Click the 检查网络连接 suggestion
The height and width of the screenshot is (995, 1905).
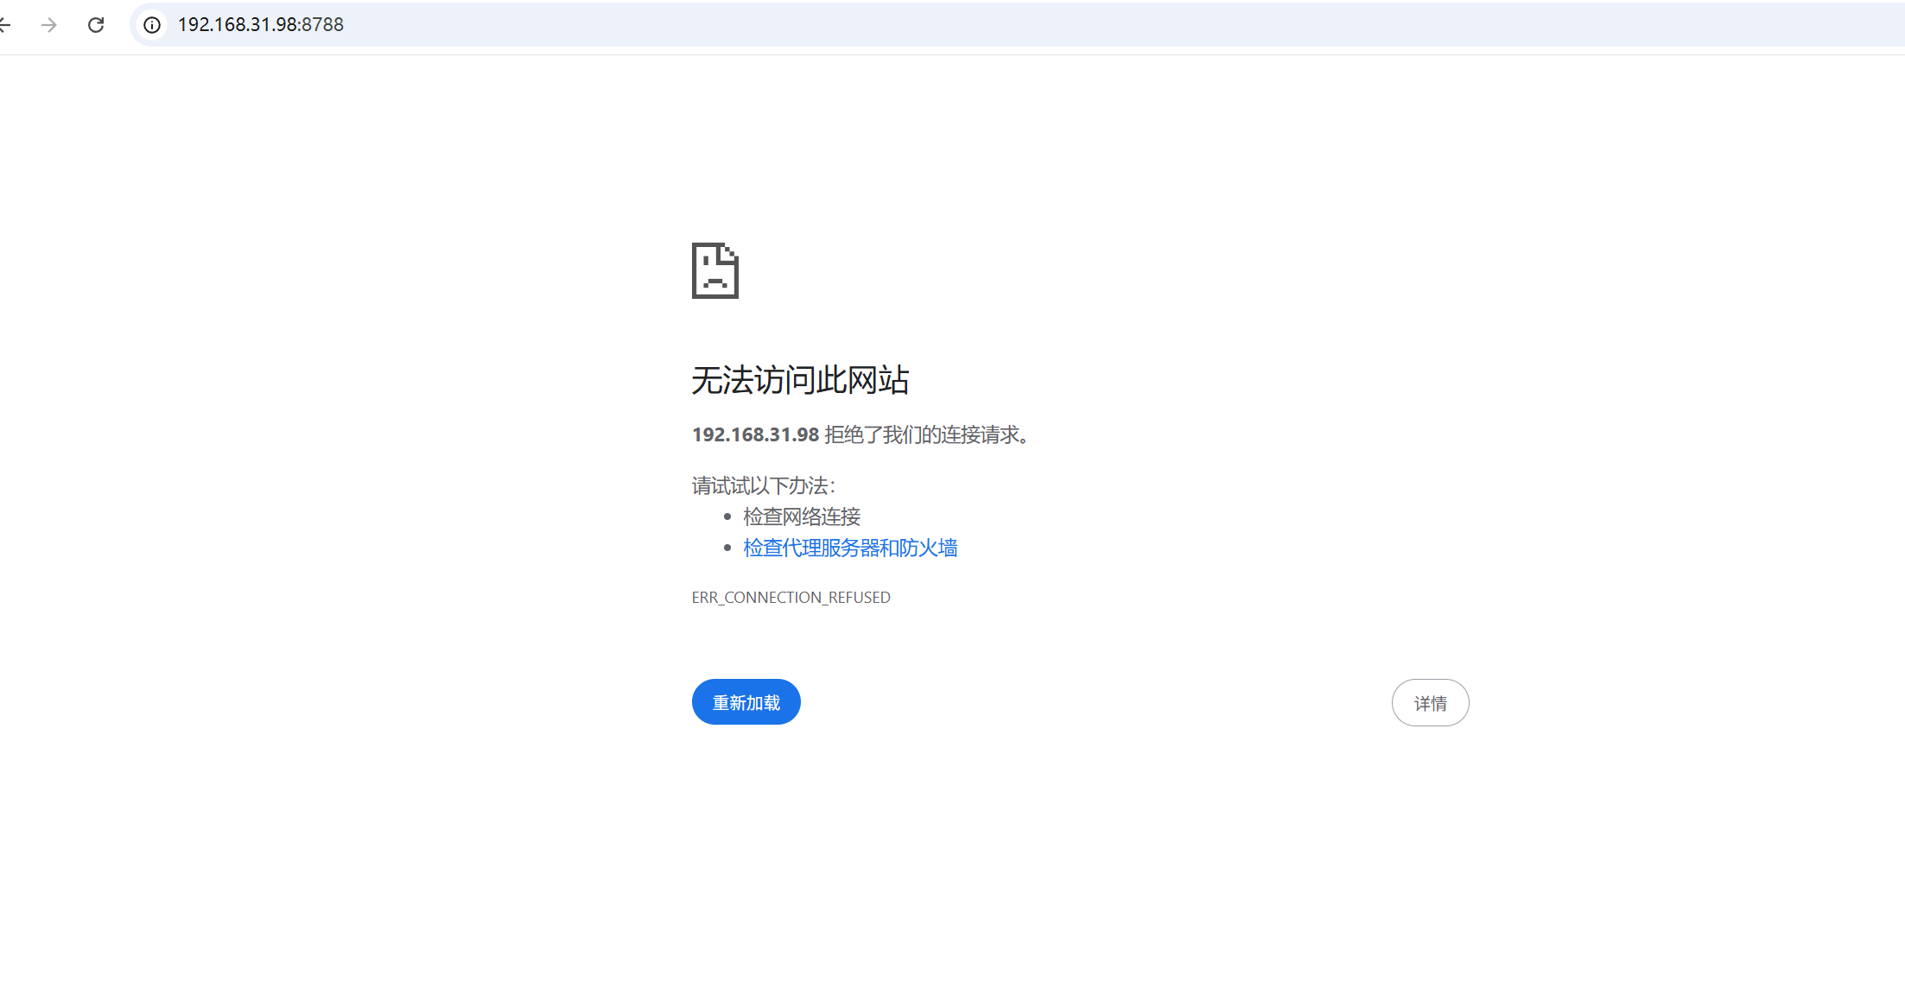pyautogui.click(x=802, y=517)
